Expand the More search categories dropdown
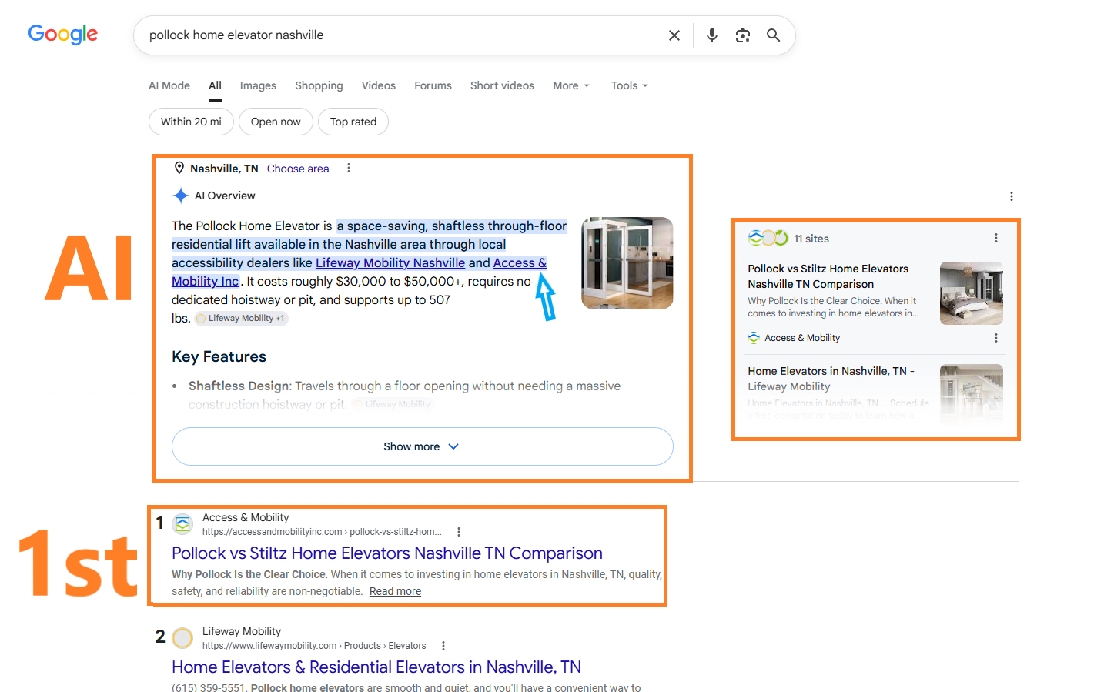Screen dimensions: 1114x692 tap(571, 85)
